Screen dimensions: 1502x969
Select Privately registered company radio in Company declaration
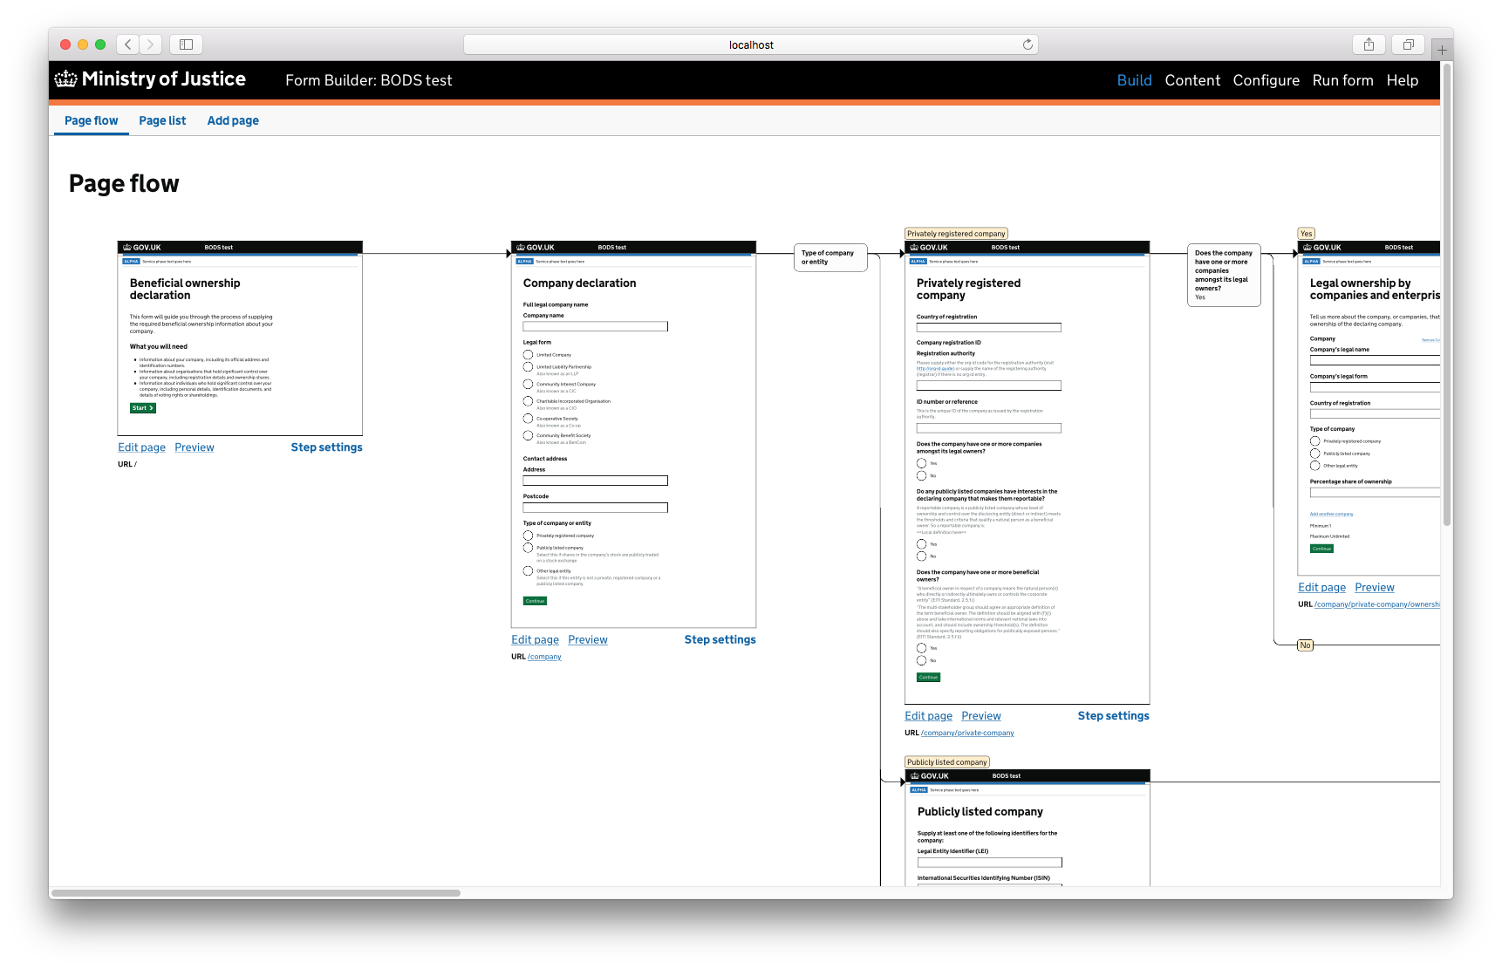click(x=528, y=536)
